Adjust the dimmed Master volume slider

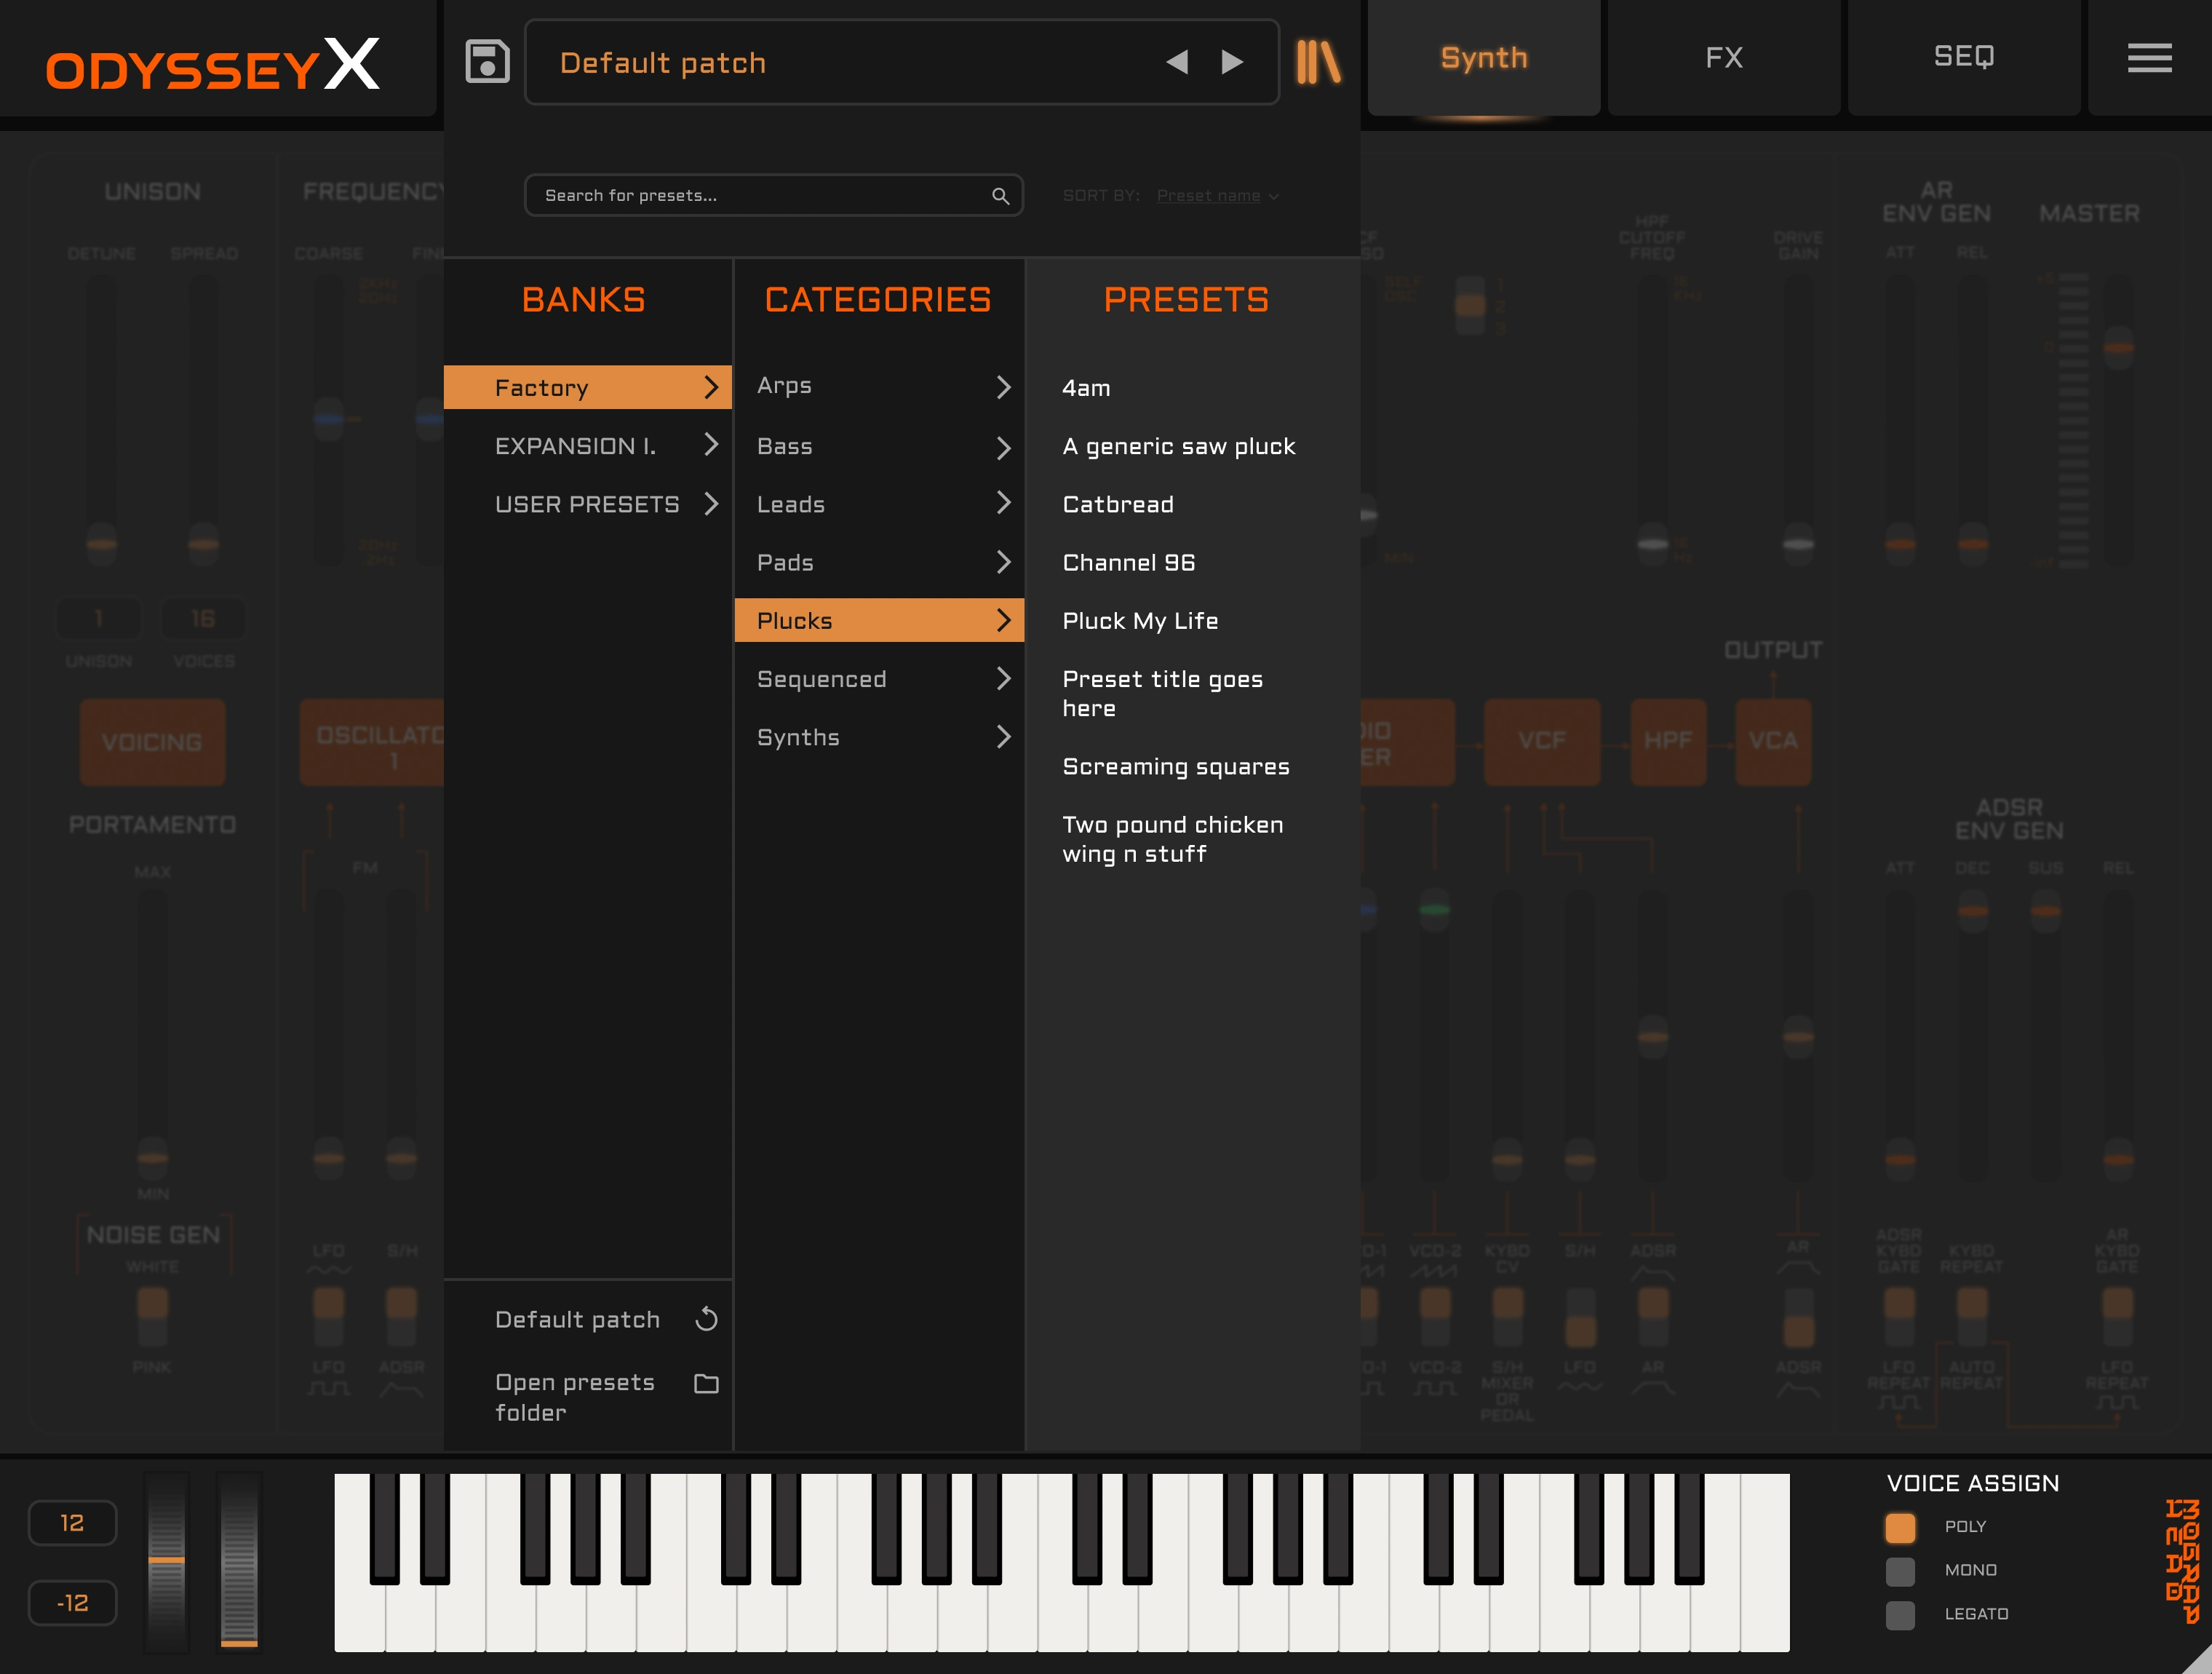tap(2118, 420)
